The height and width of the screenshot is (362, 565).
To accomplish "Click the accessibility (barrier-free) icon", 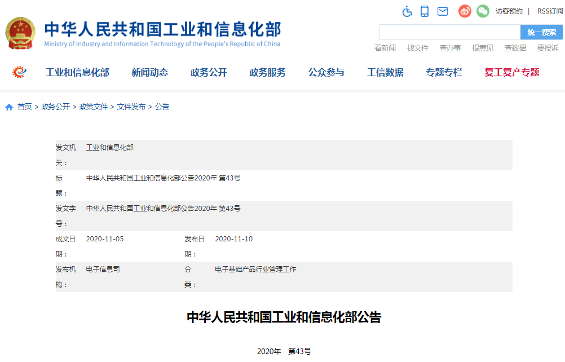I will (x=407, y=11).
